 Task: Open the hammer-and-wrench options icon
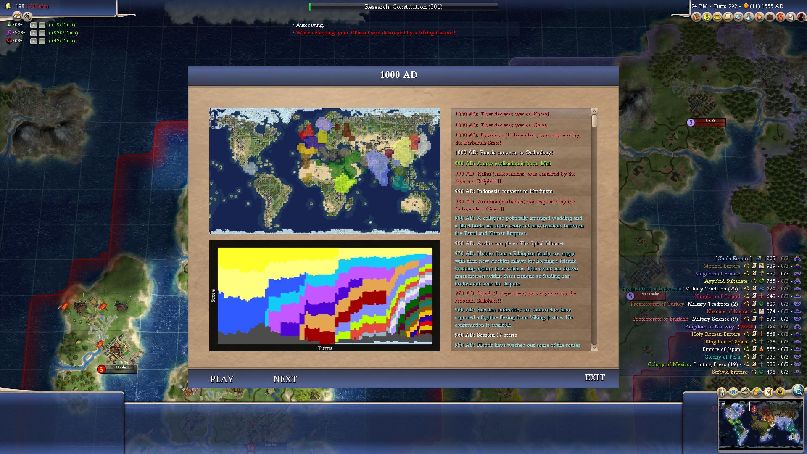point(27,16)
